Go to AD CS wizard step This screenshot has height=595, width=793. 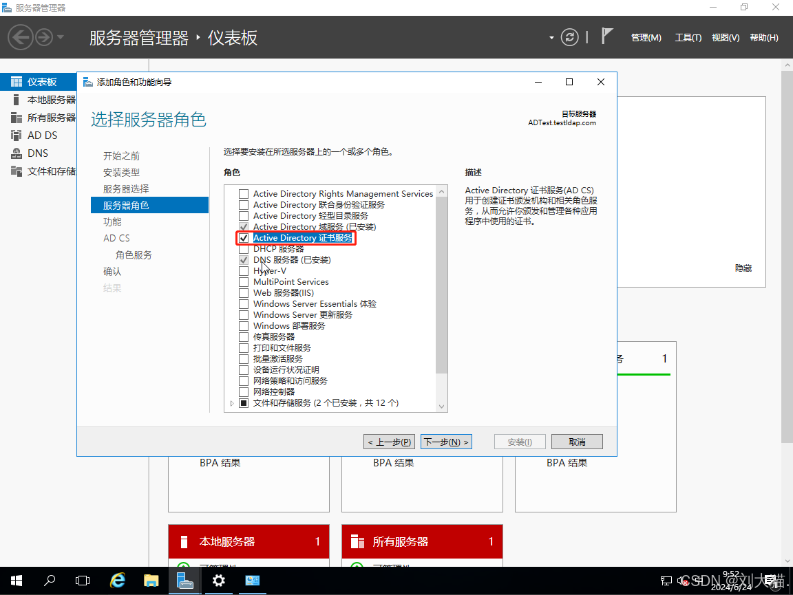116,237
